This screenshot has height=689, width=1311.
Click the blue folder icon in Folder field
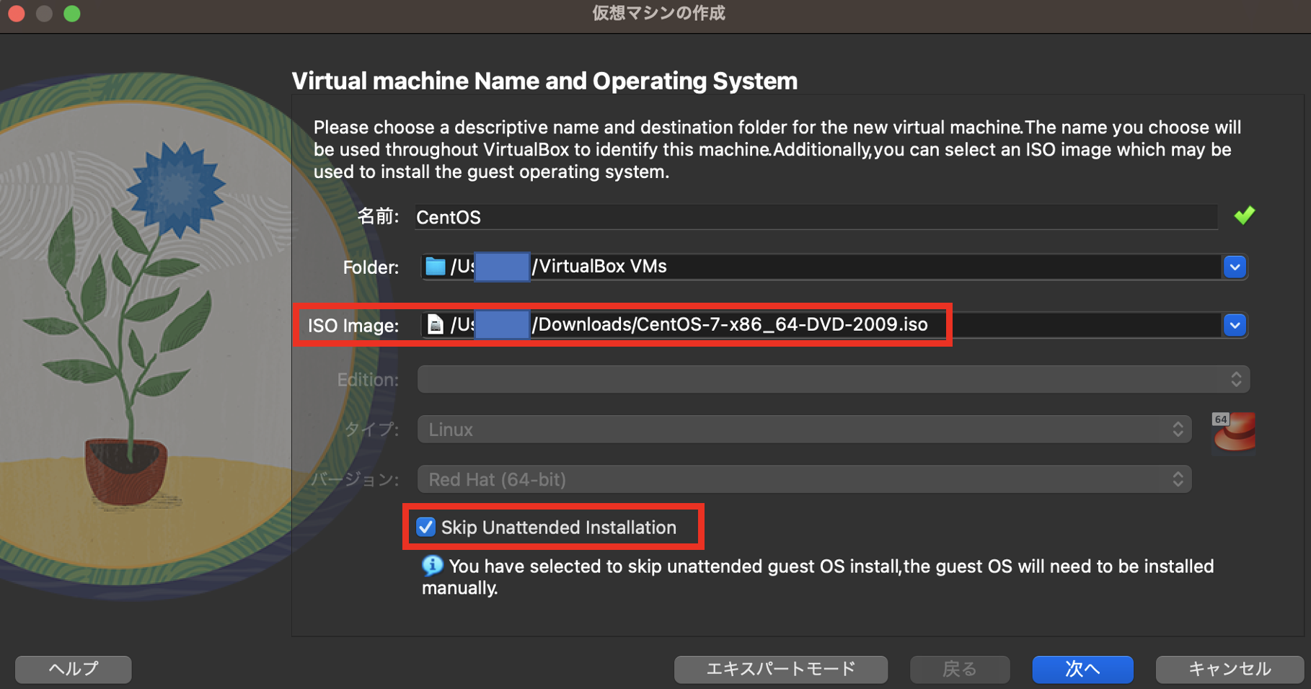[436, 267]
